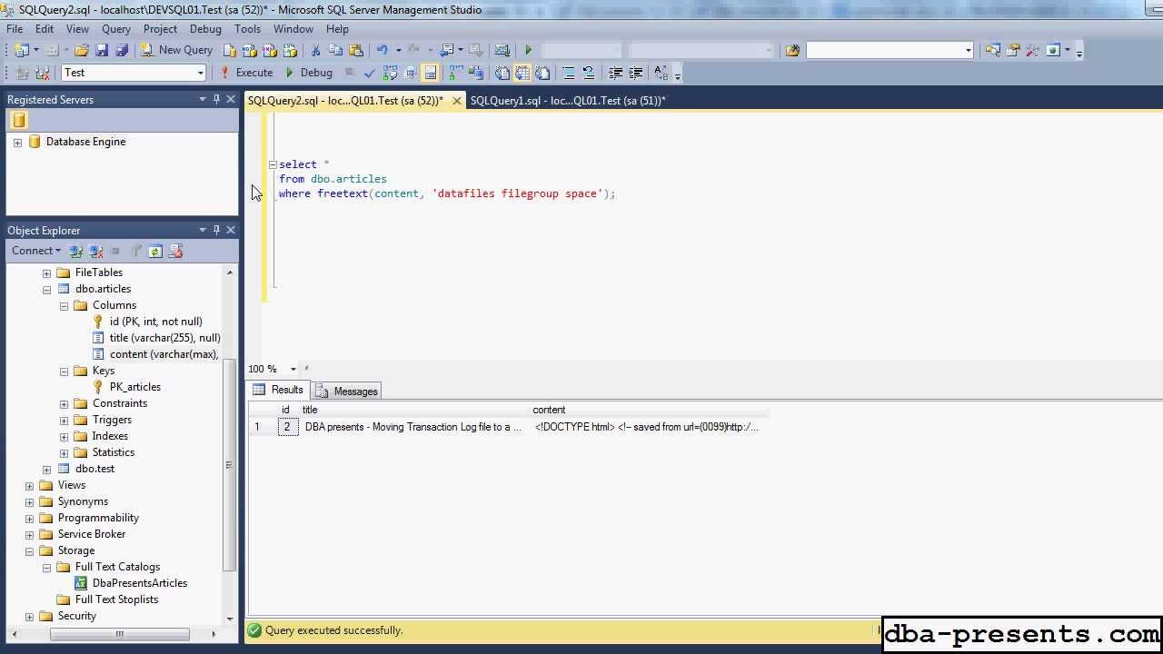Click the Execute button
This screenshot has width=1163, height=654.
(x=246, y=73)
